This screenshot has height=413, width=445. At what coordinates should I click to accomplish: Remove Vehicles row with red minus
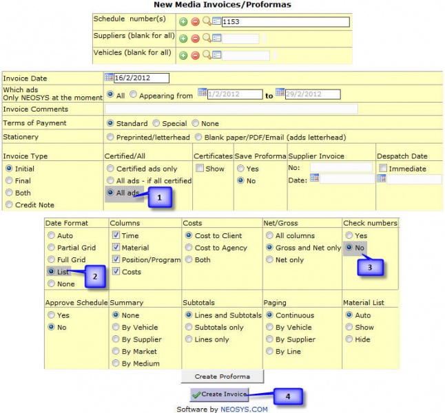[195, 55]
